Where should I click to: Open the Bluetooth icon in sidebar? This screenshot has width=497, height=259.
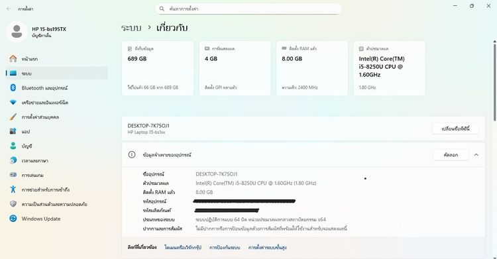[x=13, y=88]
